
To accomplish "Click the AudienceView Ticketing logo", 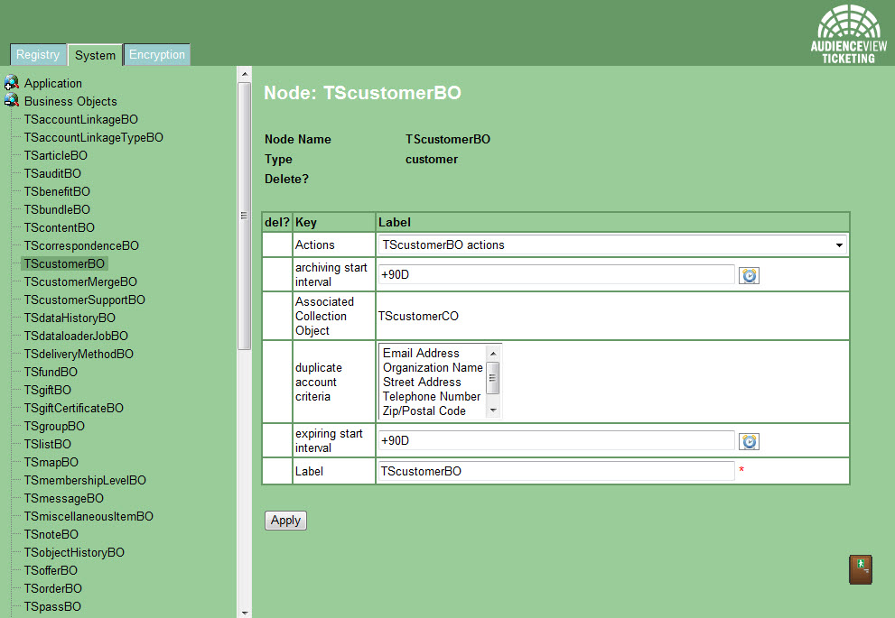I will pos(849,34).
